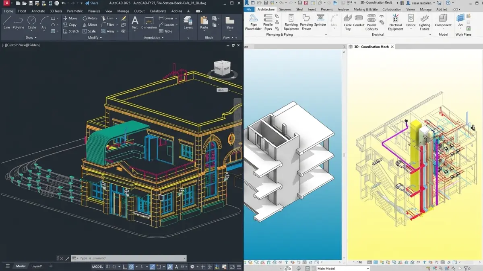Open the Collaborate tab in AutoCAD

(158, 11)
